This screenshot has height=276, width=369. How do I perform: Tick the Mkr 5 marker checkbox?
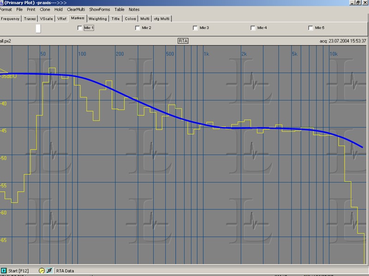(310, 28)
